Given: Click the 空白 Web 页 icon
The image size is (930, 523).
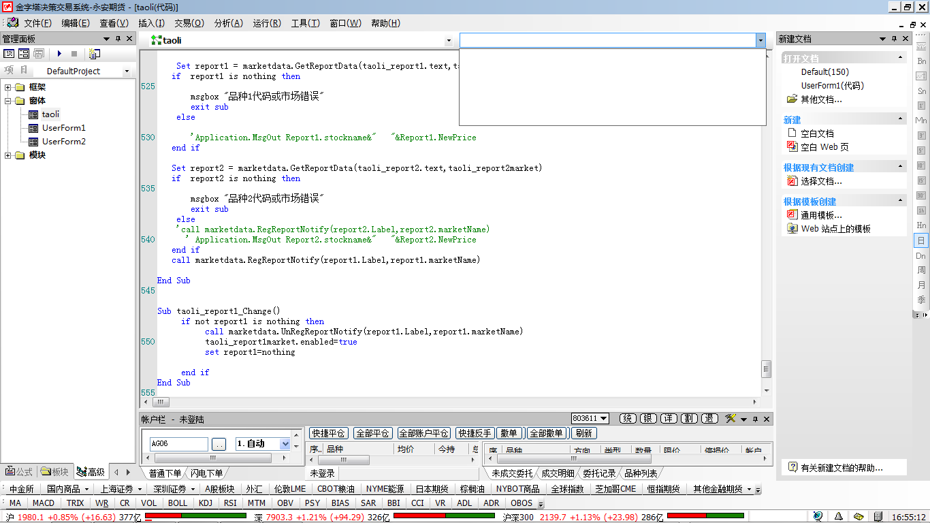Looking at the screenshot, I should (792, 147).
